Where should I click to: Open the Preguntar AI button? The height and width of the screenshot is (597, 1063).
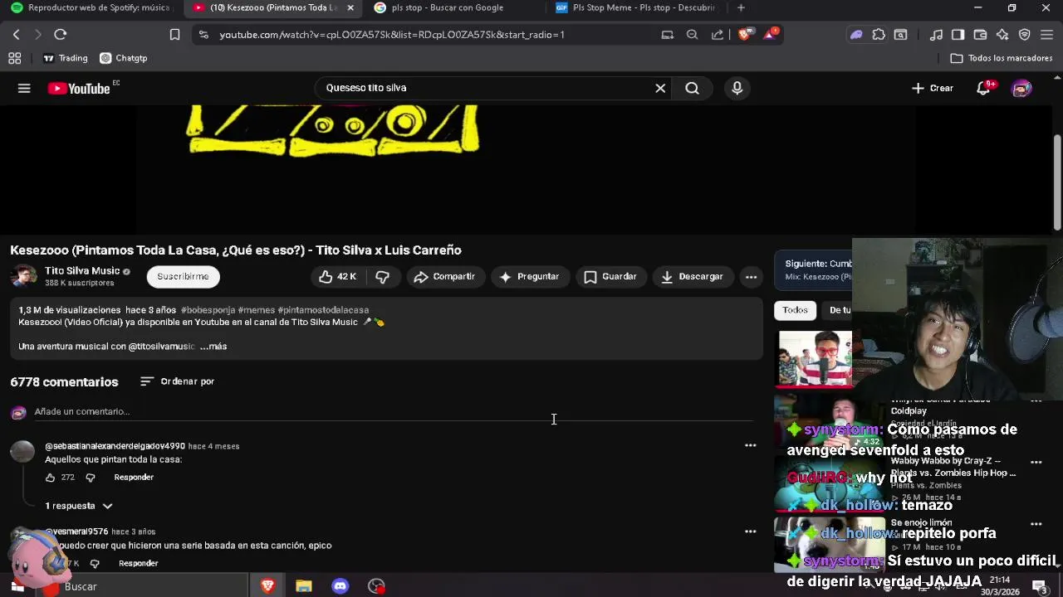tap(530, 276)
